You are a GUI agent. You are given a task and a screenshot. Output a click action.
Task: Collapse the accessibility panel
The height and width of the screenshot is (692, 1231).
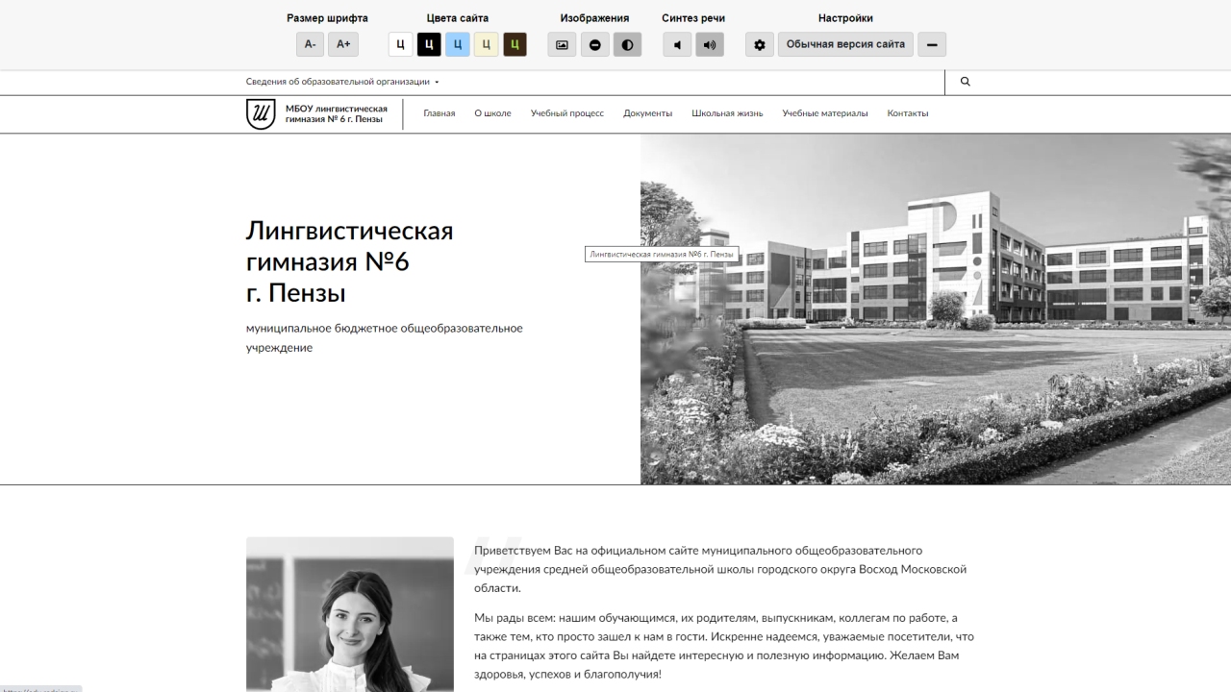(x=932, y=44)
